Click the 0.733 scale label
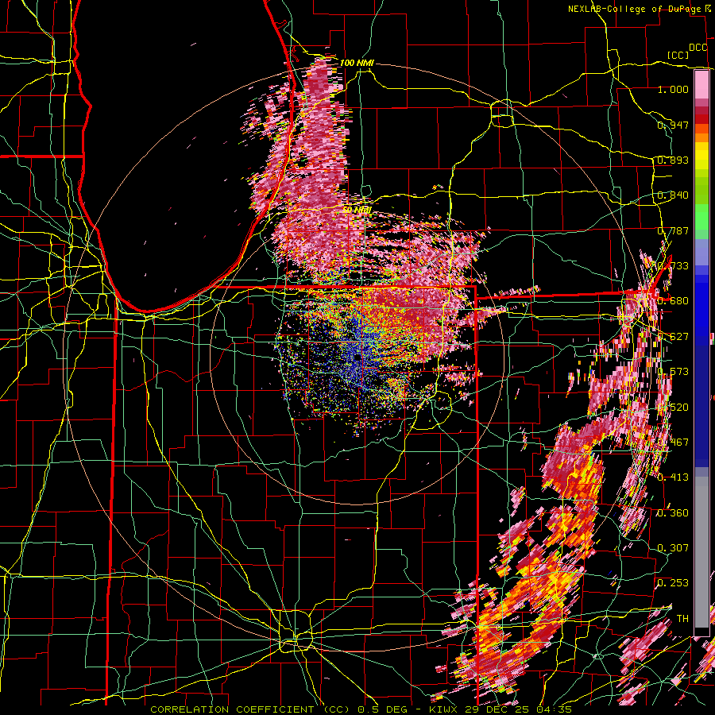Image resolution: width=715 pixels, height=715 pixels. click(x=673, y=266)
